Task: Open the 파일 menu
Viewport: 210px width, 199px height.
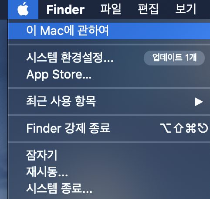Action: tap(111, 9)
